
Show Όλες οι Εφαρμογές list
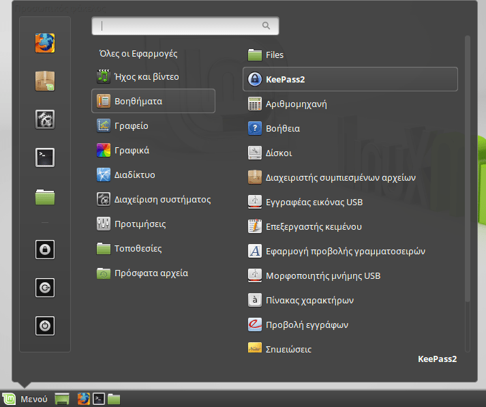pos(138,53)
